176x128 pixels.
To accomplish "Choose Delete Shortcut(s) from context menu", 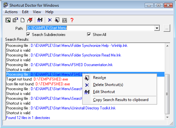I will (x=120, y=85).
